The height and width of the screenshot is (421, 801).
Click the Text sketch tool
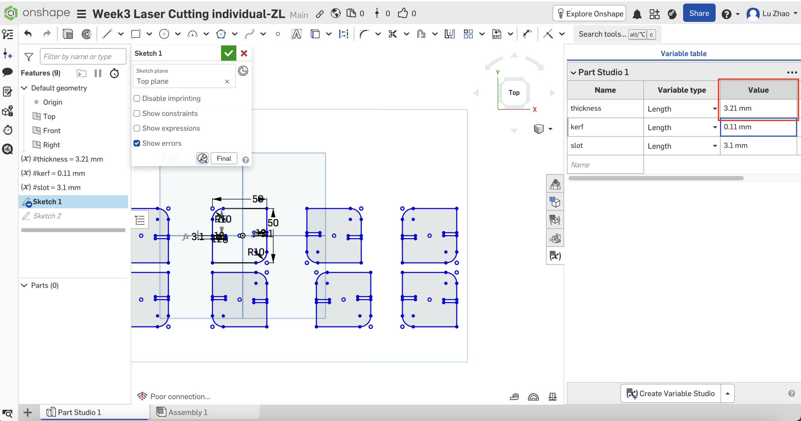pos(296,34)
